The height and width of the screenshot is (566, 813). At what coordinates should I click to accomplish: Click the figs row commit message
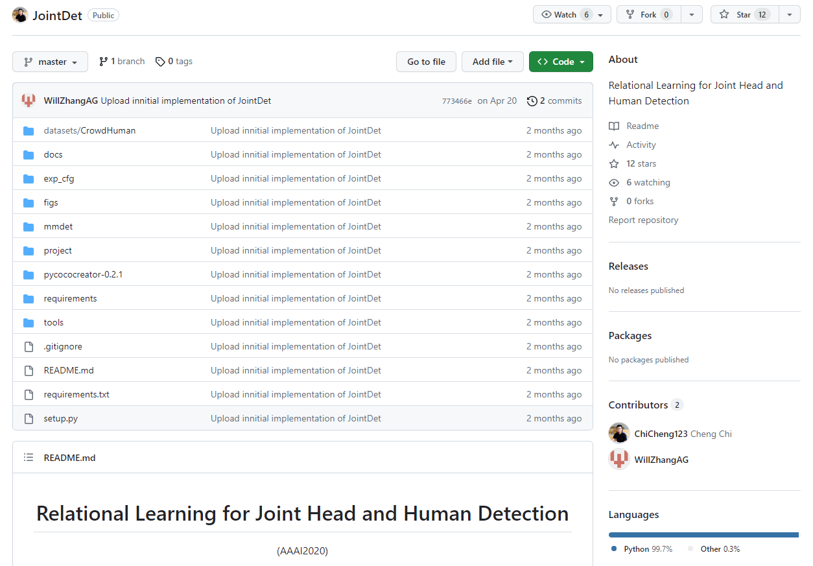coord(296,202)
